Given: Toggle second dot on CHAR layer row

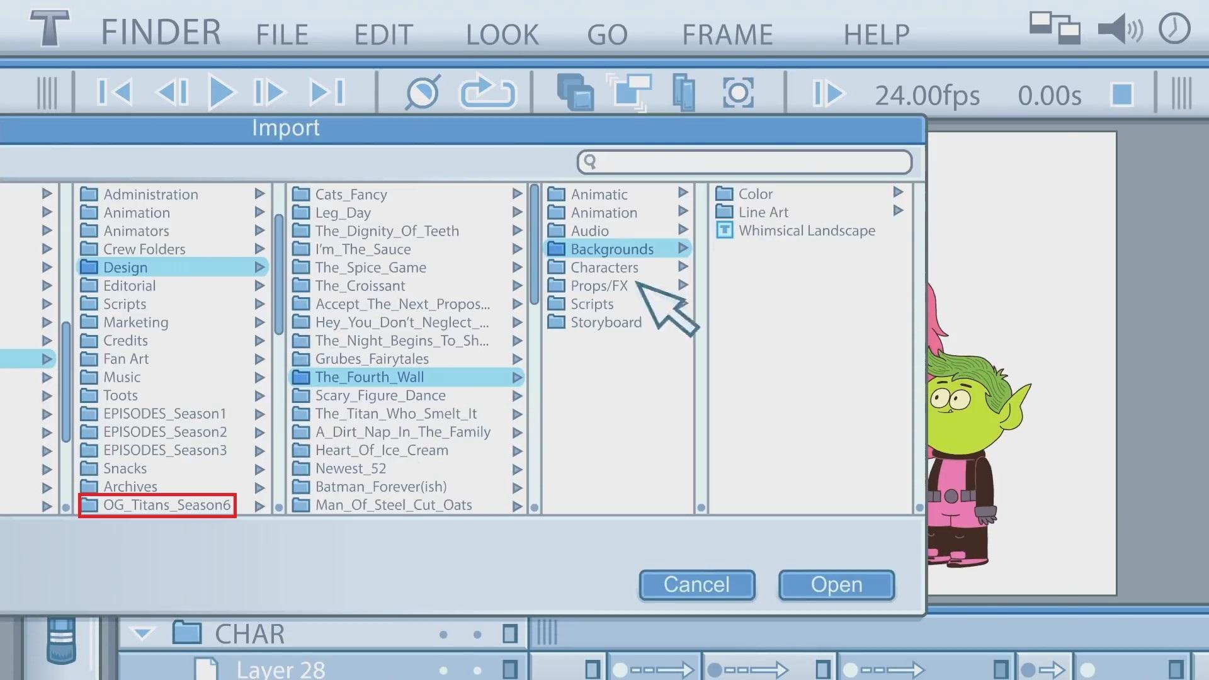Looking at the screenshot, I should 477,635.
